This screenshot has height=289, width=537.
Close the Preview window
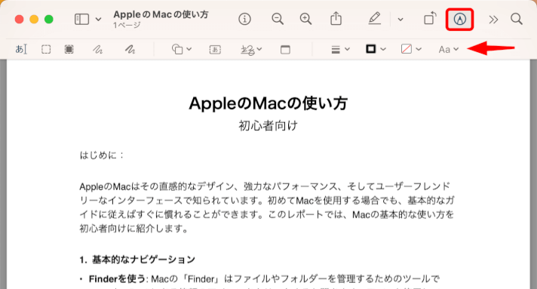[x=19, y=19]
